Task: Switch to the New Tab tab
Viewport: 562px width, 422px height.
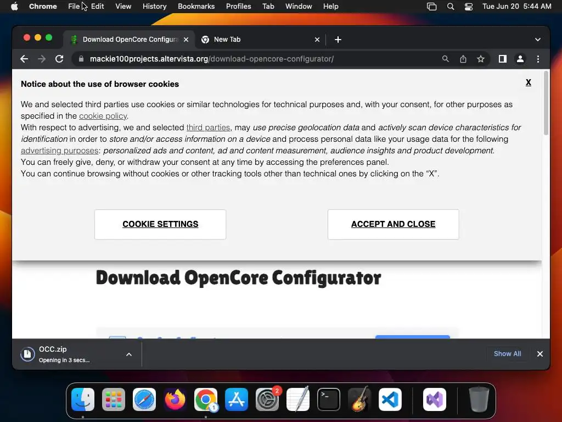Action: pos(261,40)
